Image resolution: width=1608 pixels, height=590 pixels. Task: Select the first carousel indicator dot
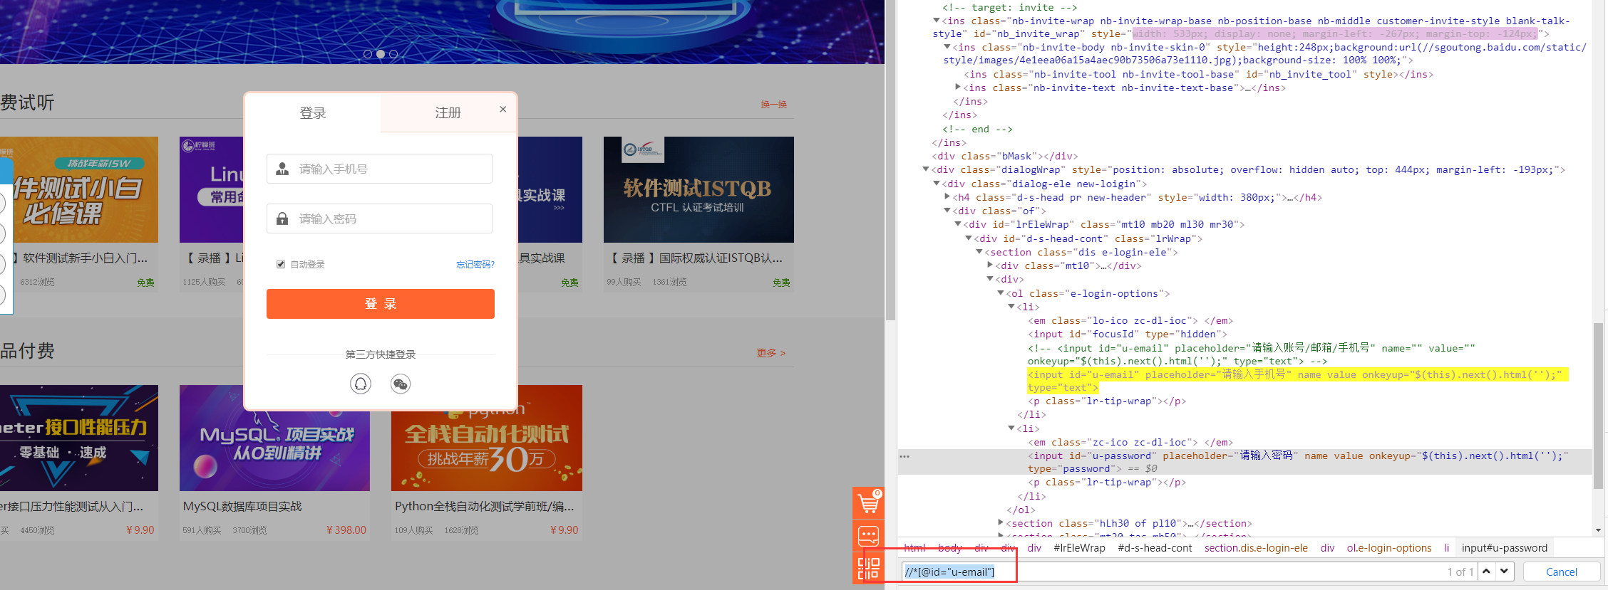(368, 54)
